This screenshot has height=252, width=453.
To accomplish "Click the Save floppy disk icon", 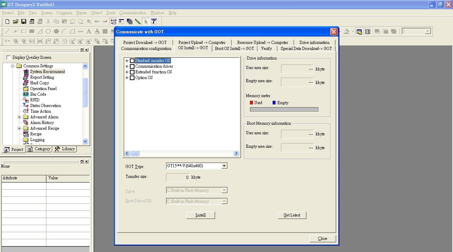I will (x=24, y=22).
